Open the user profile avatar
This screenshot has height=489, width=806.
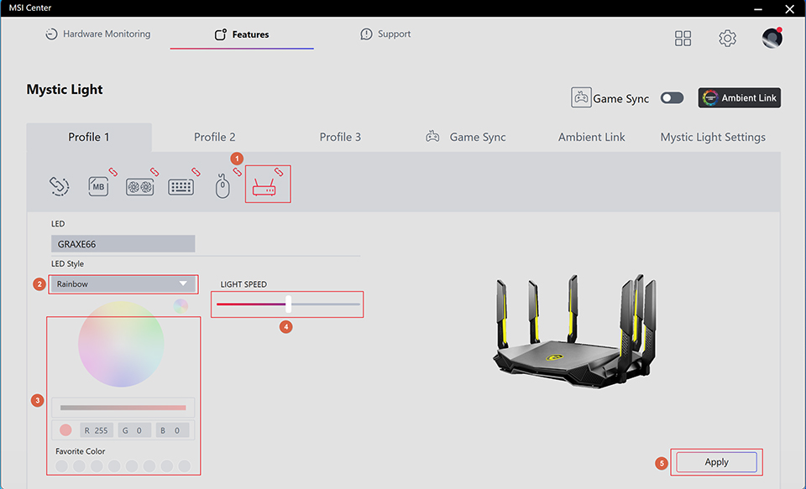tap(772, 38)
